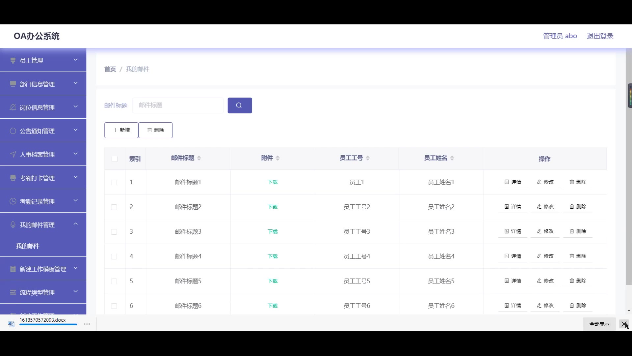Open 我的邮件 submenu item

28,246
